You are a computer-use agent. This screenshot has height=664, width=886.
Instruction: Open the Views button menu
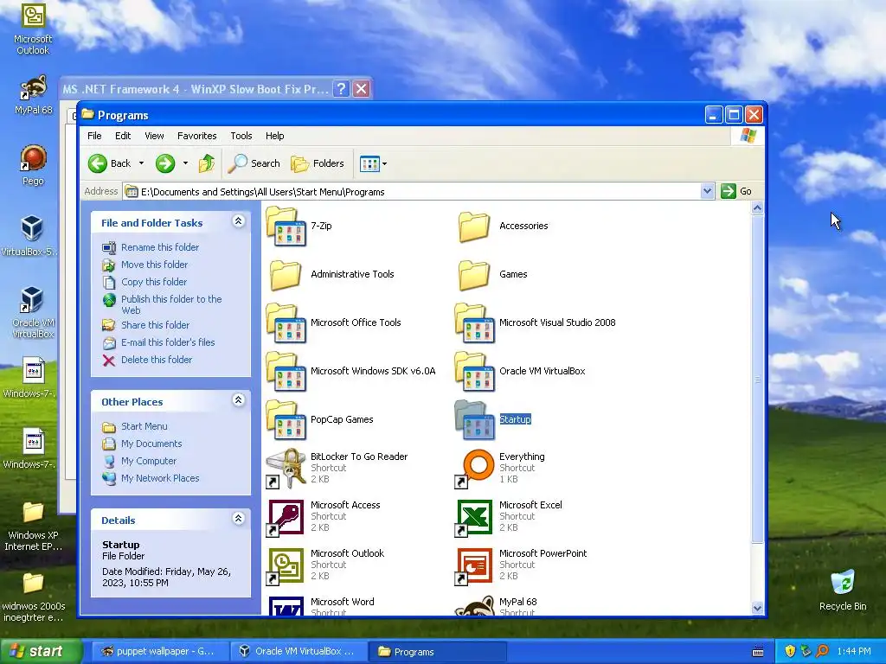point(373,163)
